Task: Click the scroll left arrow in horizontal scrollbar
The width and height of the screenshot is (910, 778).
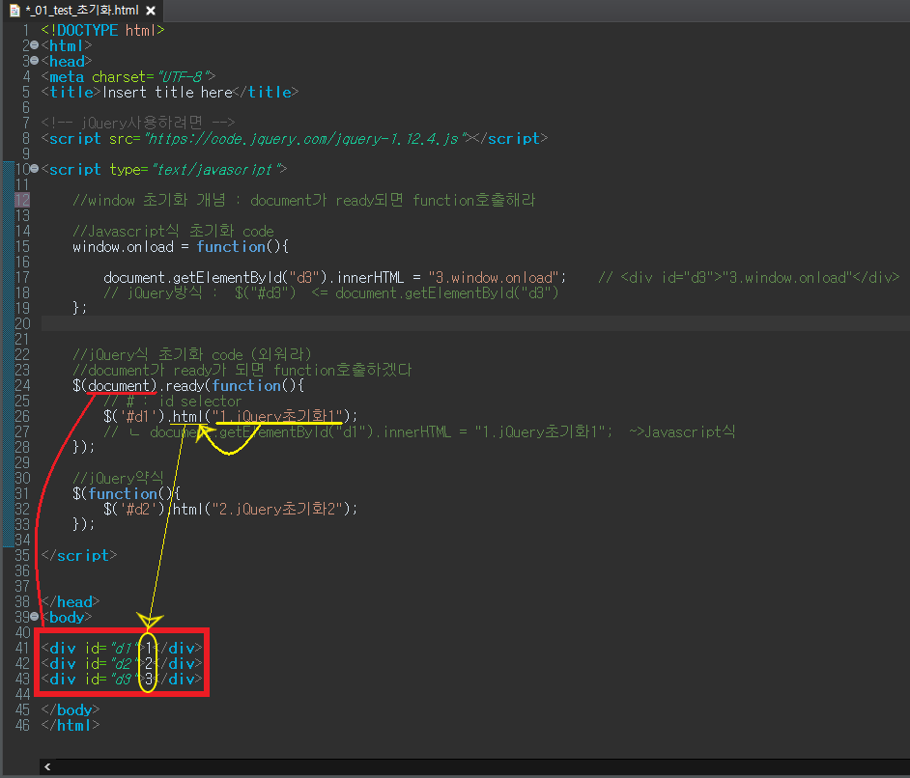Action: click(47, 766)
